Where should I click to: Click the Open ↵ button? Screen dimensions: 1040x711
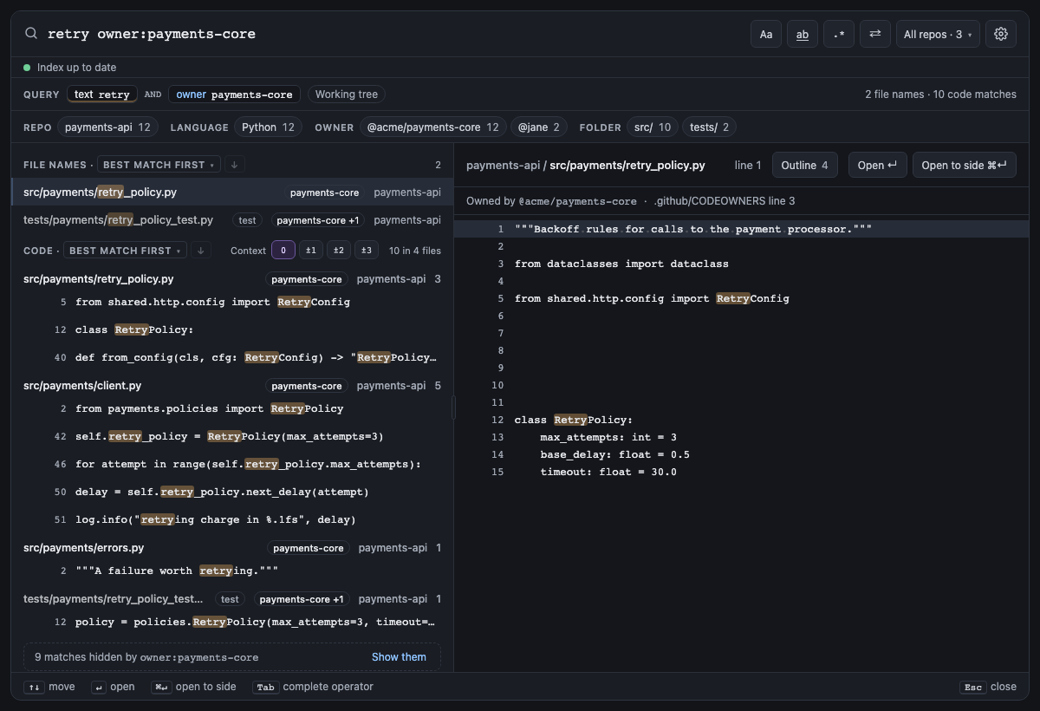[x=877, y=166]
